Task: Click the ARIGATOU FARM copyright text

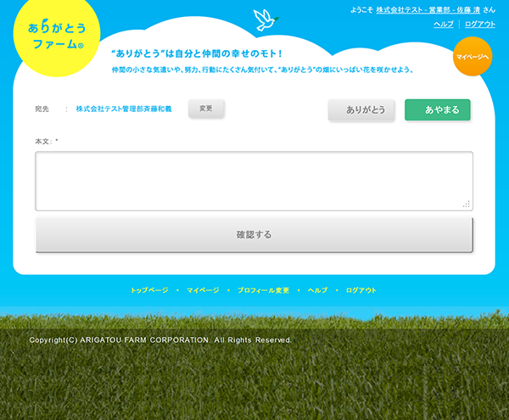Action: click(160, 339)
